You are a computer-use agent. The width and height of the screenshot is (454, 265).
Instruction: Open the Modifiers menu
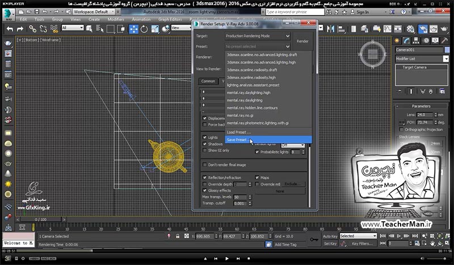pos(116,19)
